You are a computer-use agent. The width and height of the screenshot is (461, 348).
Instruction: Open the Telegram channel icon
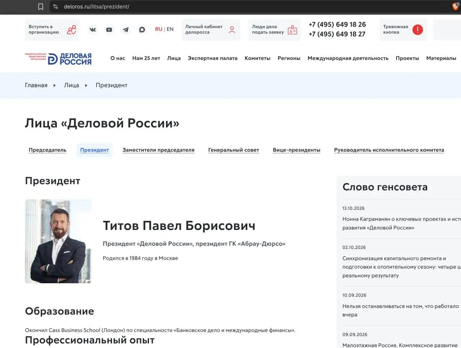click(x=126, y=30)
